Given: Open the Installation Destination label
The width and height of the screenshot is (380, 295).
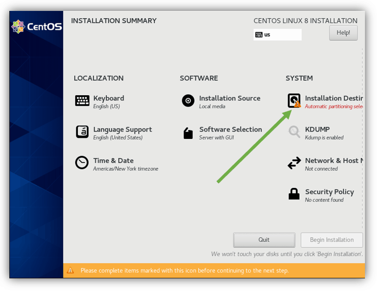Looking at the screenshot, I should click(334, 98).
